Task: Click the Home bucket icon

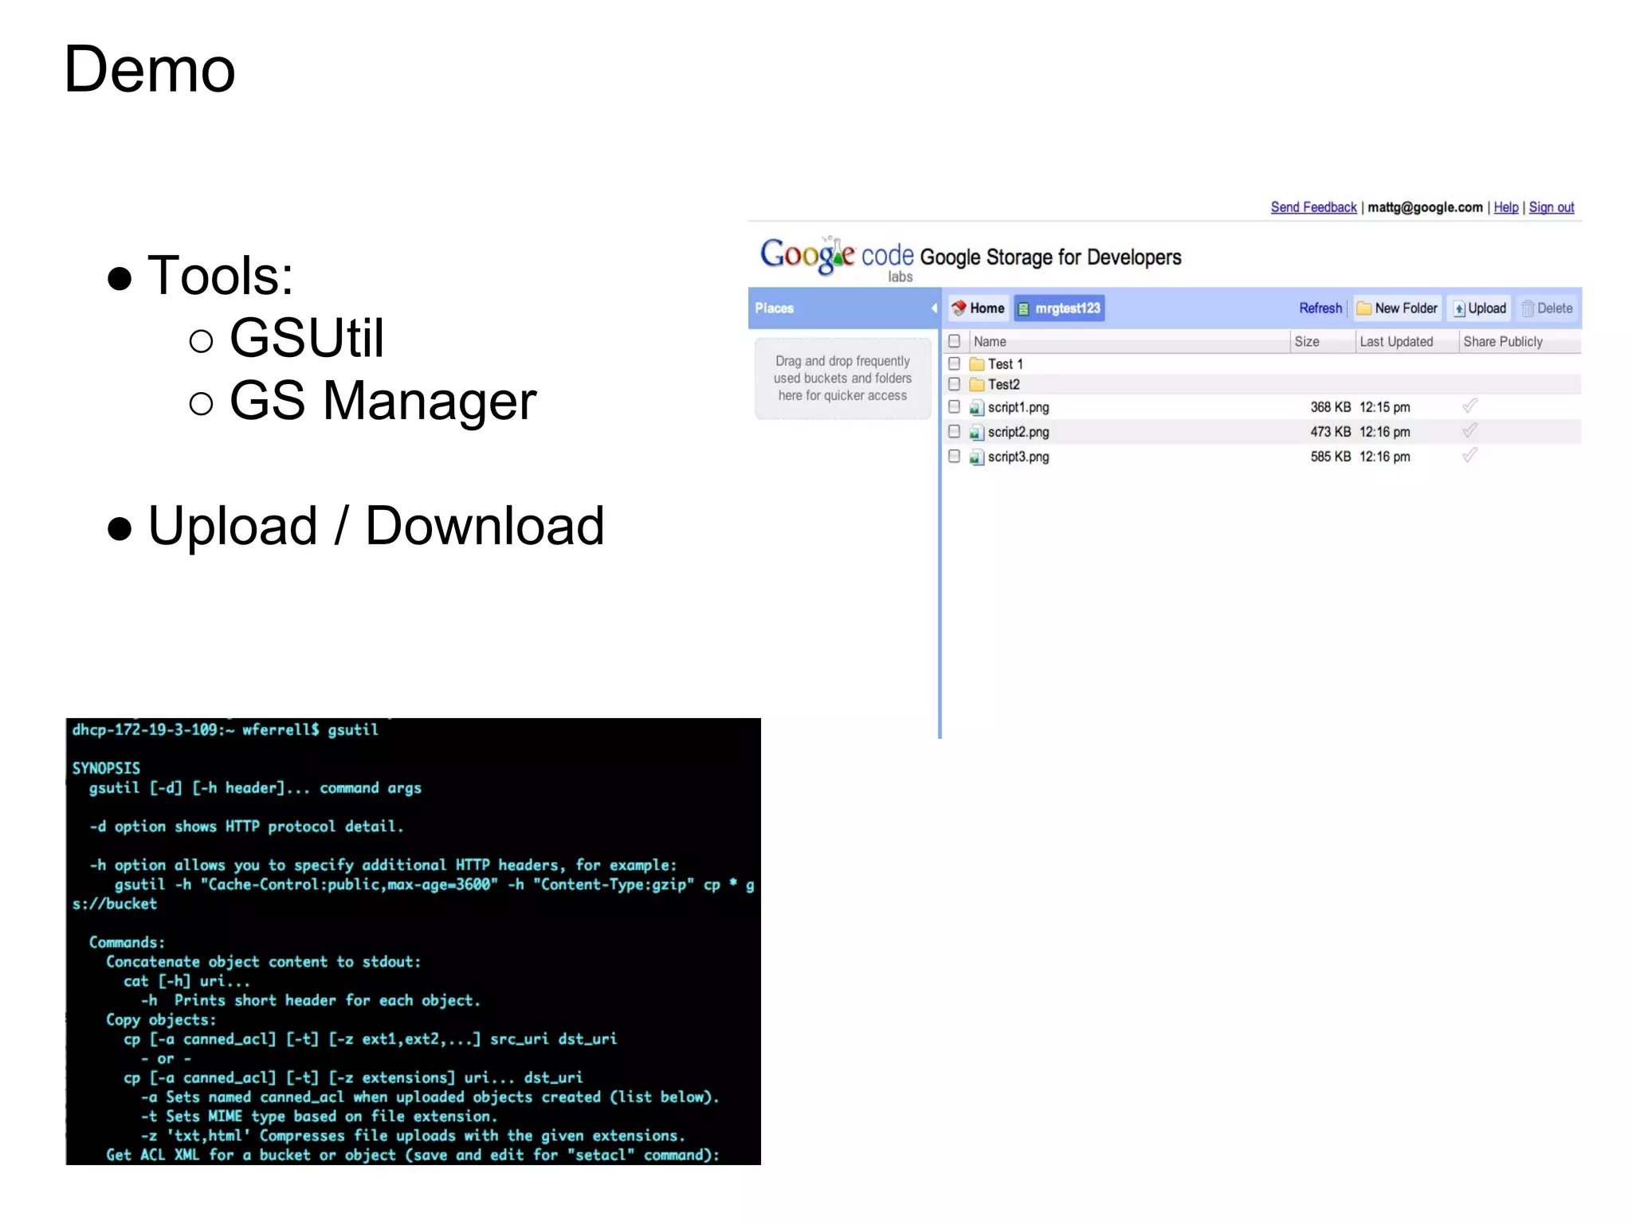Action: (x=959, y=308)
